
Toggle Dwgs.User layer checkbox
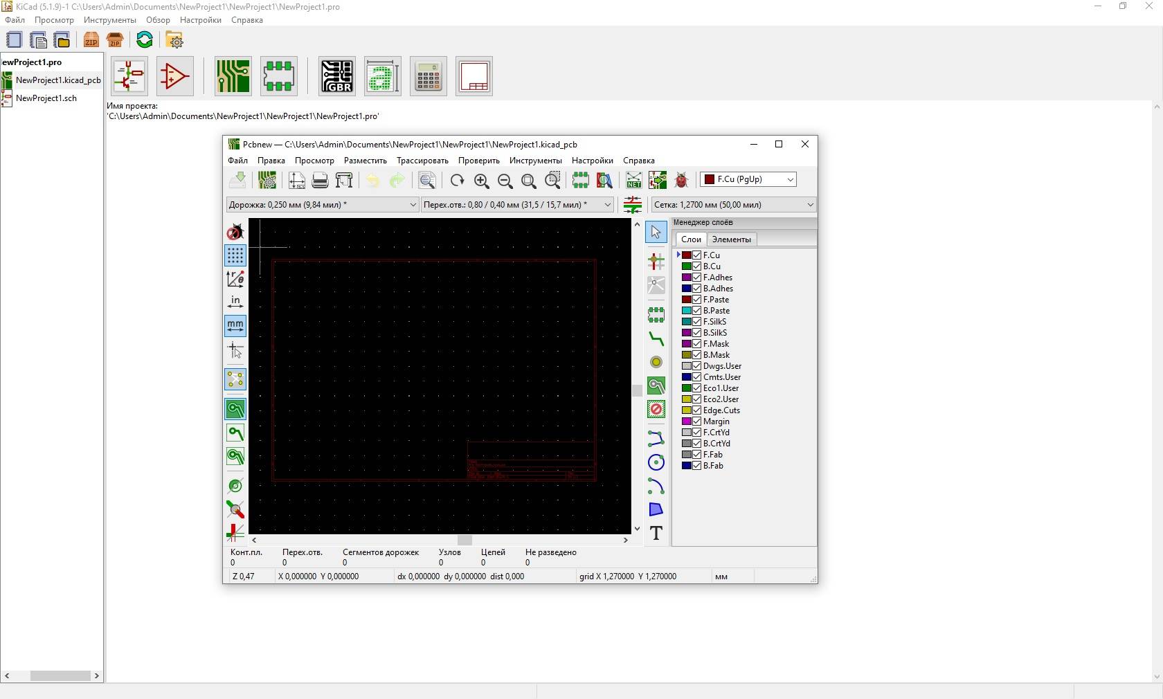tap(697, 366)
